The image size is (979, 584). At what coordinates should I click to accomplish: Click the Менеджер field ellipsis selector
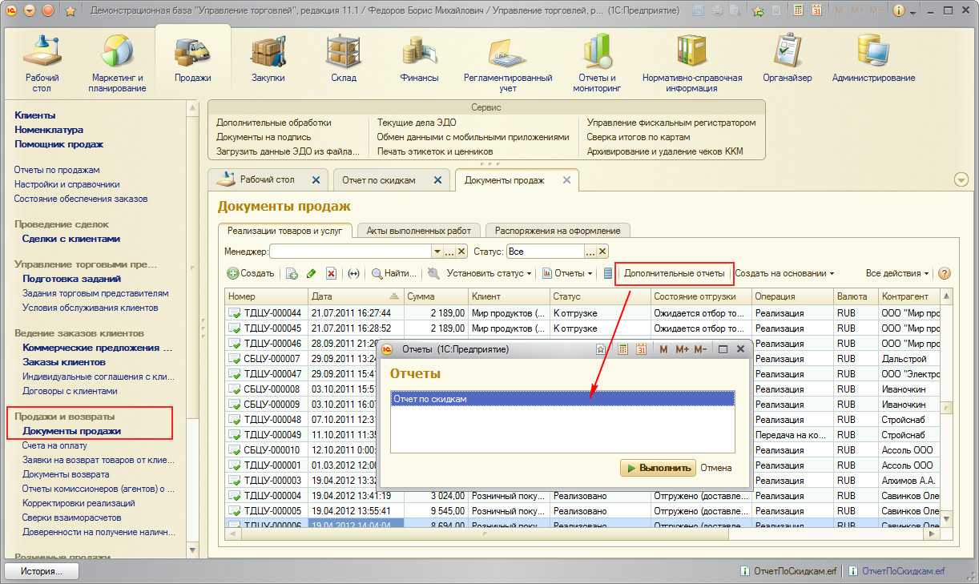pyautogui.click(x=449, y=252)
